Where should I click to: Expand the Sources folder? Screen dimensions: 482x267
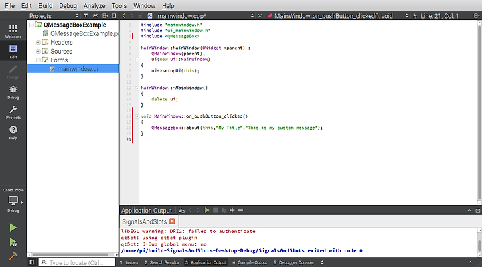click(x=38, y=51)
